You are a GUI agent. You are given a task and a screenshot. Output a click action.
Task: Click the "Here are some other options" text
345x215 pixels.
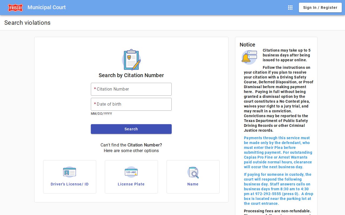pos(131,150)
